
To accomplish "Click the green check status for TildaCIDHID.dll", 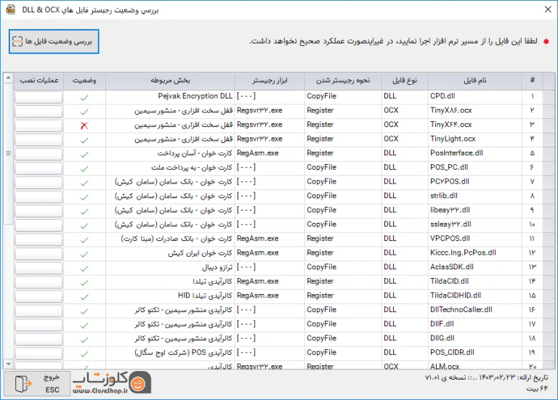I will (x=84, y=296).
